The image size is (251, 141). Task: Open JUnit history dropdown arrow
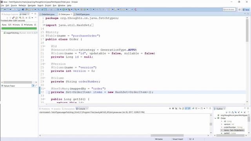[x=32, y=18]
